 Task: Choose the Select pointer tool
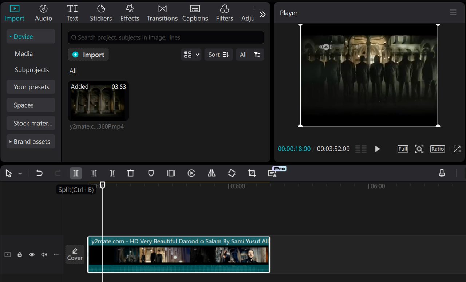tap(9, 173)
